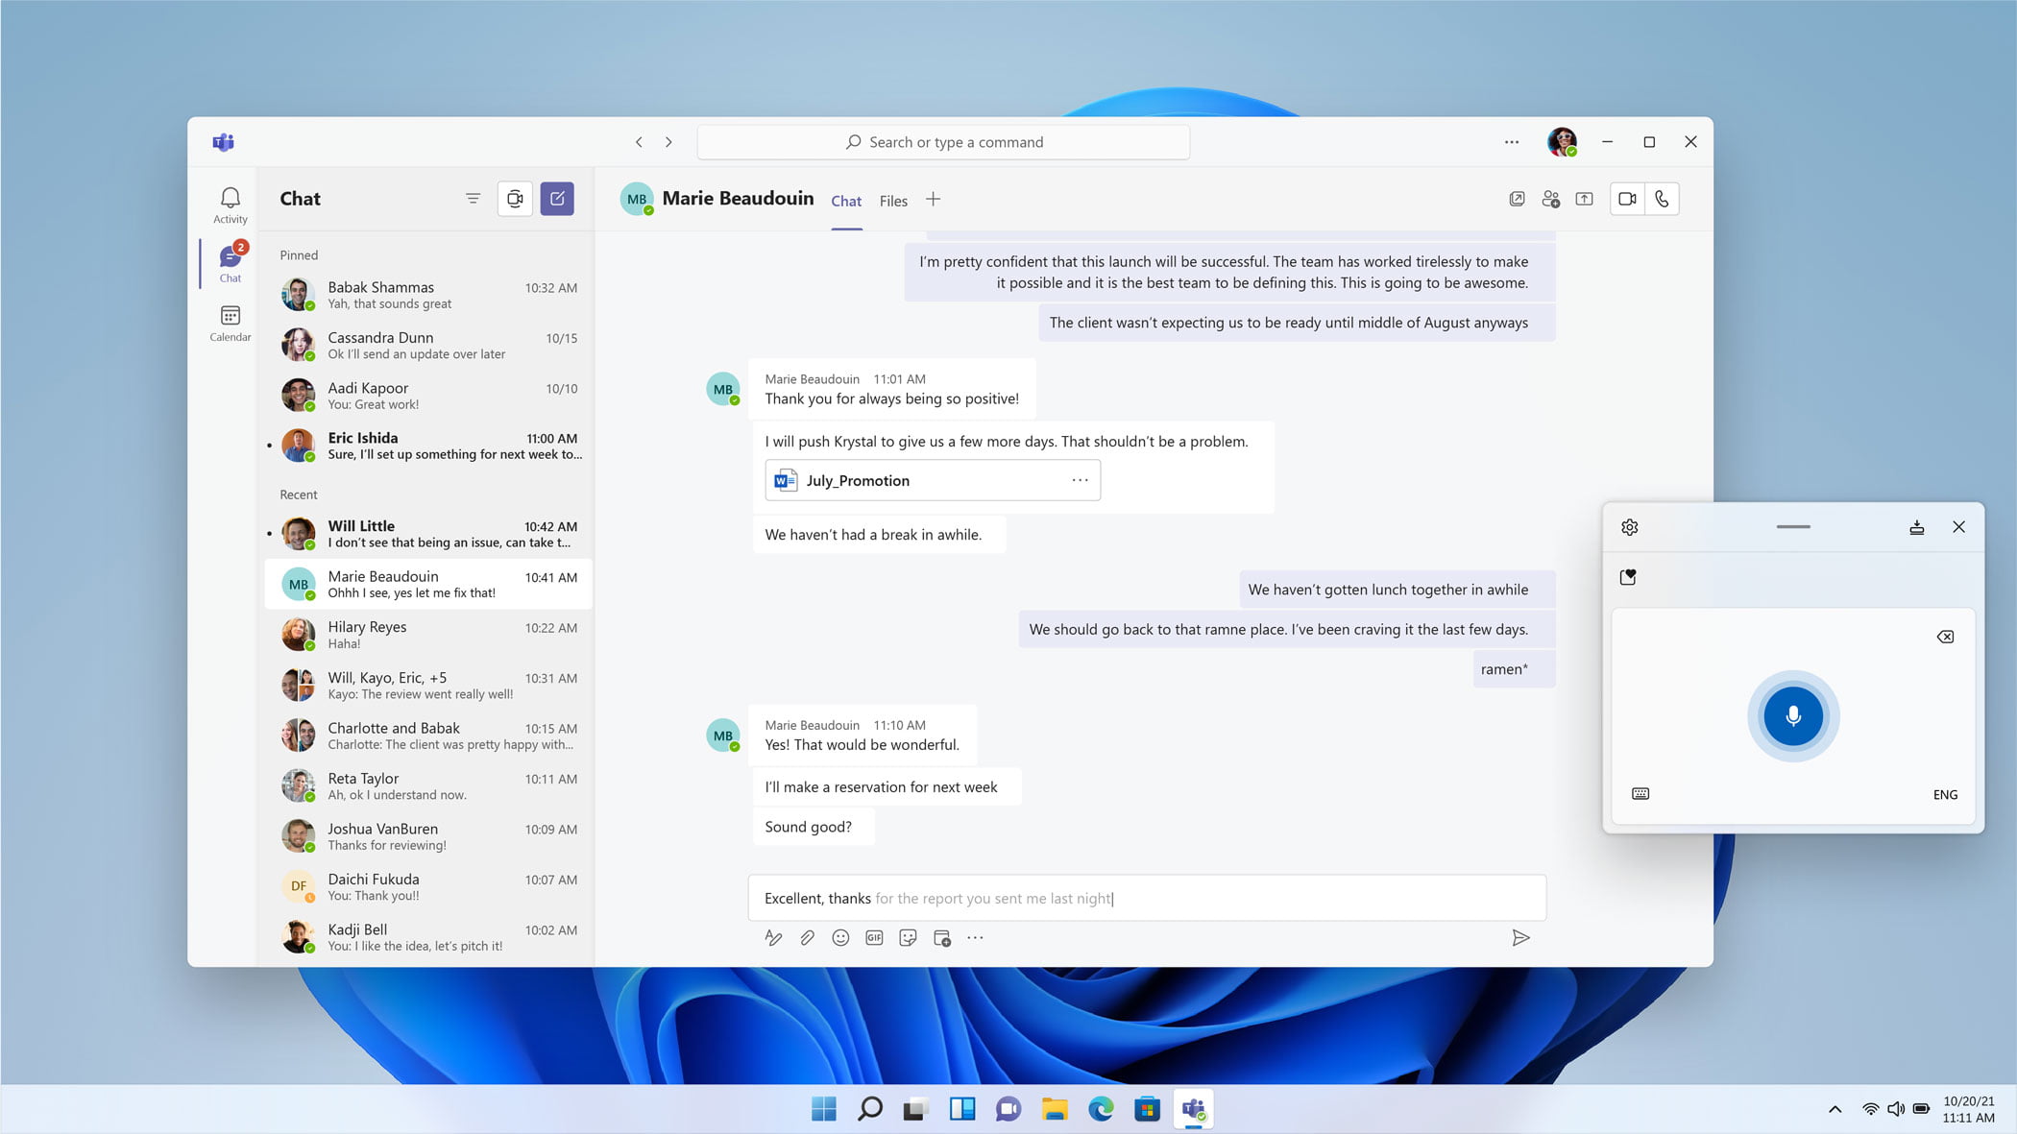Screen dimensions: 2017x1134
Task: Click the GIF icon in compose toolbar
Action: (x=874, y=937)
